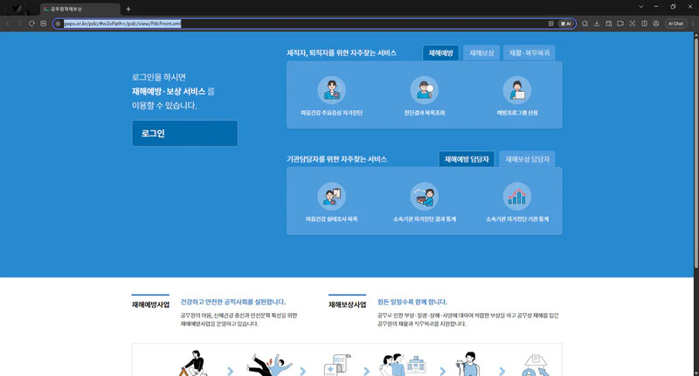699x376 pixels.
Task: Click 재직자, 퇴직자를 위한 자주찾는 서비스 heading
Action: point(342,52)
